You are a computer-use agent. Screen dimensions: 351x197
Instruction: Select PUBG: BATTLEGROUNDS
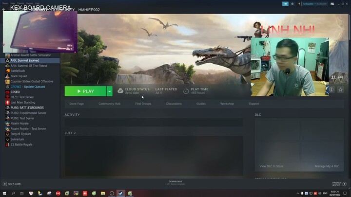tap(27, 107)
